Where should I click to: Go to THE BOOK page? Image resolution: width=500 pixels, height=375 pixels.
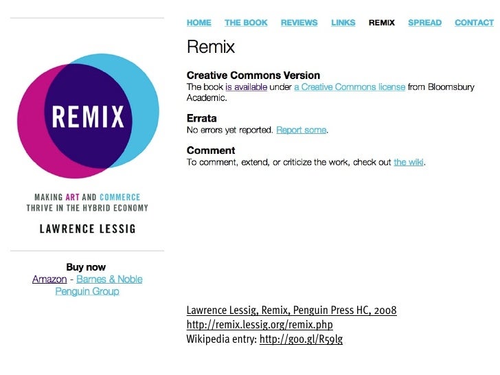click(246, 23)
